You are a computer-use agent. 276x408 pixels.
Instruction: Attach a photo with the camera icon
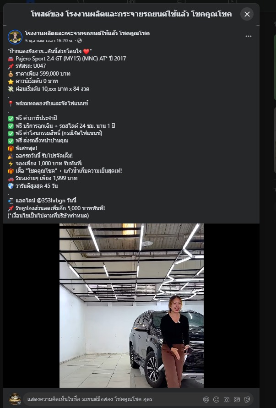[227, 399]
